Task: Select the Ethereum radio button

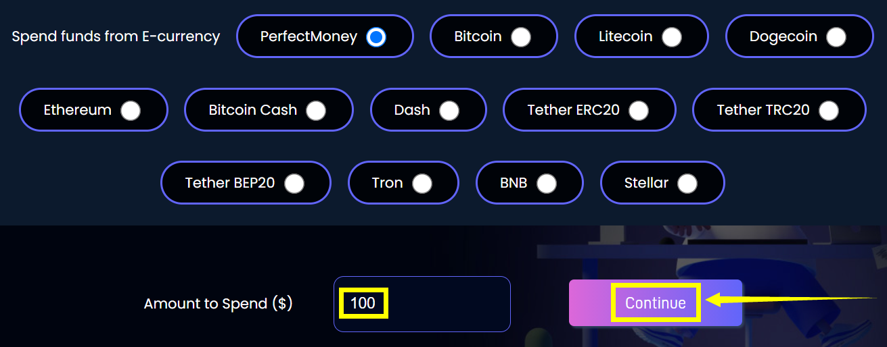Action: point(131,110)
